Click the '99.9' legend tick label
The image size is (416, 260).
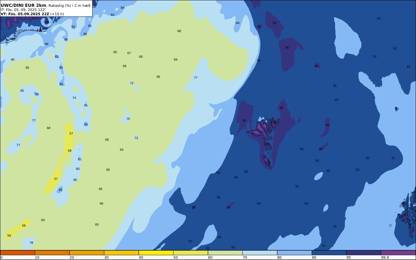(x=385, y=257)
